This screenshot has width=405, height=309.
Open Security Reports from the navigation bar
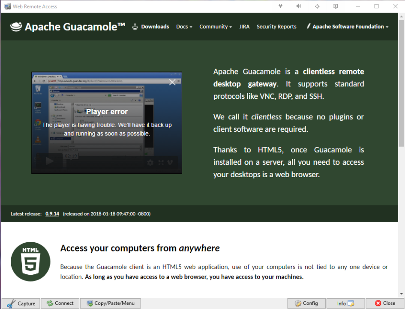click(276, 27)
